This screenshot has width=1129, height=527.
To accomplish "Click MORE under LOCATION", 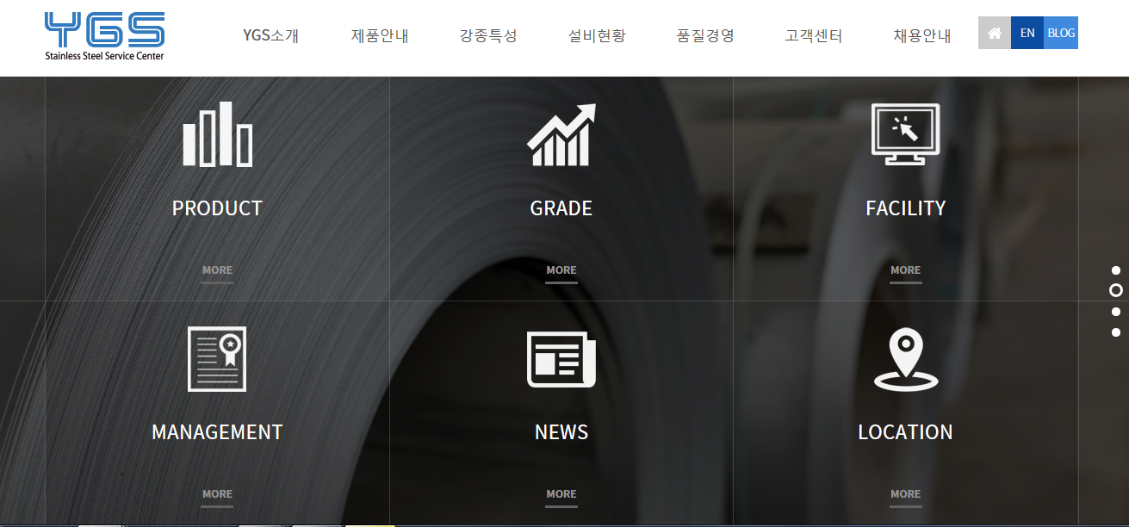I will [x=905, y=494].
